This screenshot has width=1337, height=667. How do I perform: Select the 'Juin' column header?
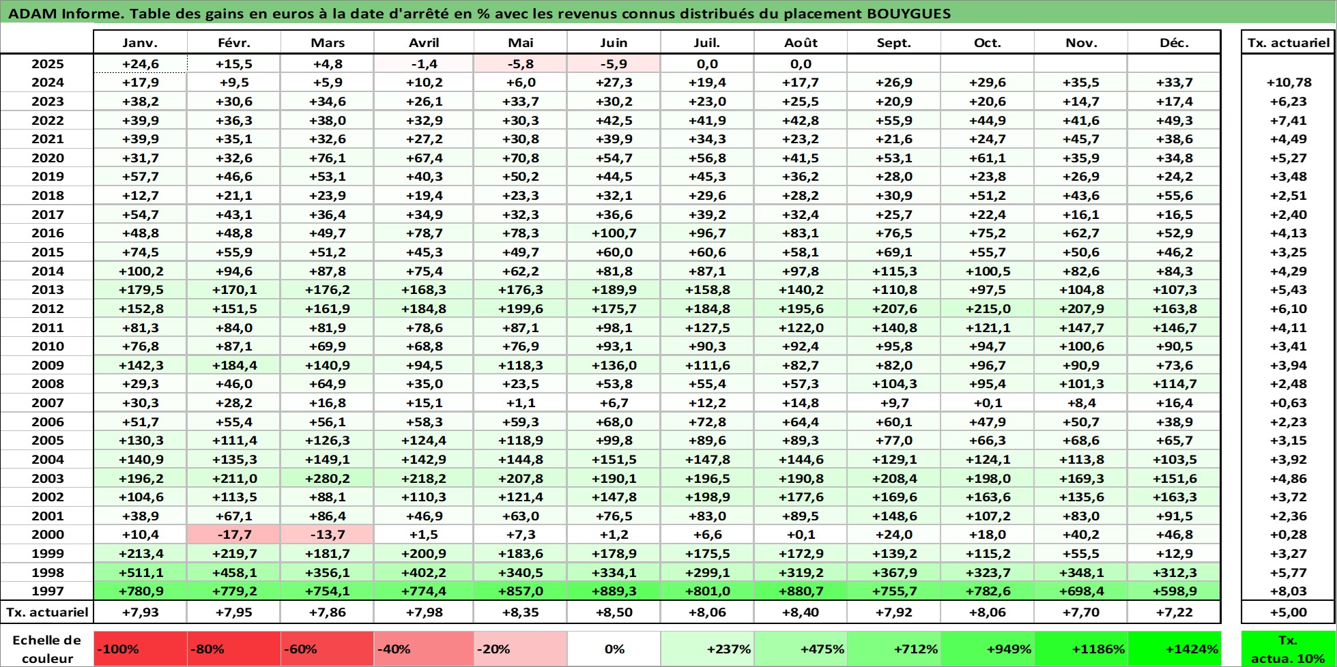pos(614,42)
